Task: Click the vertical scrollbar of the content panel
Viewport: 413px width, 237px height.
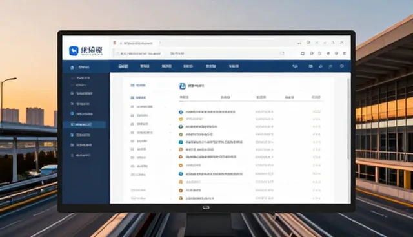Action: pos(348,118)
